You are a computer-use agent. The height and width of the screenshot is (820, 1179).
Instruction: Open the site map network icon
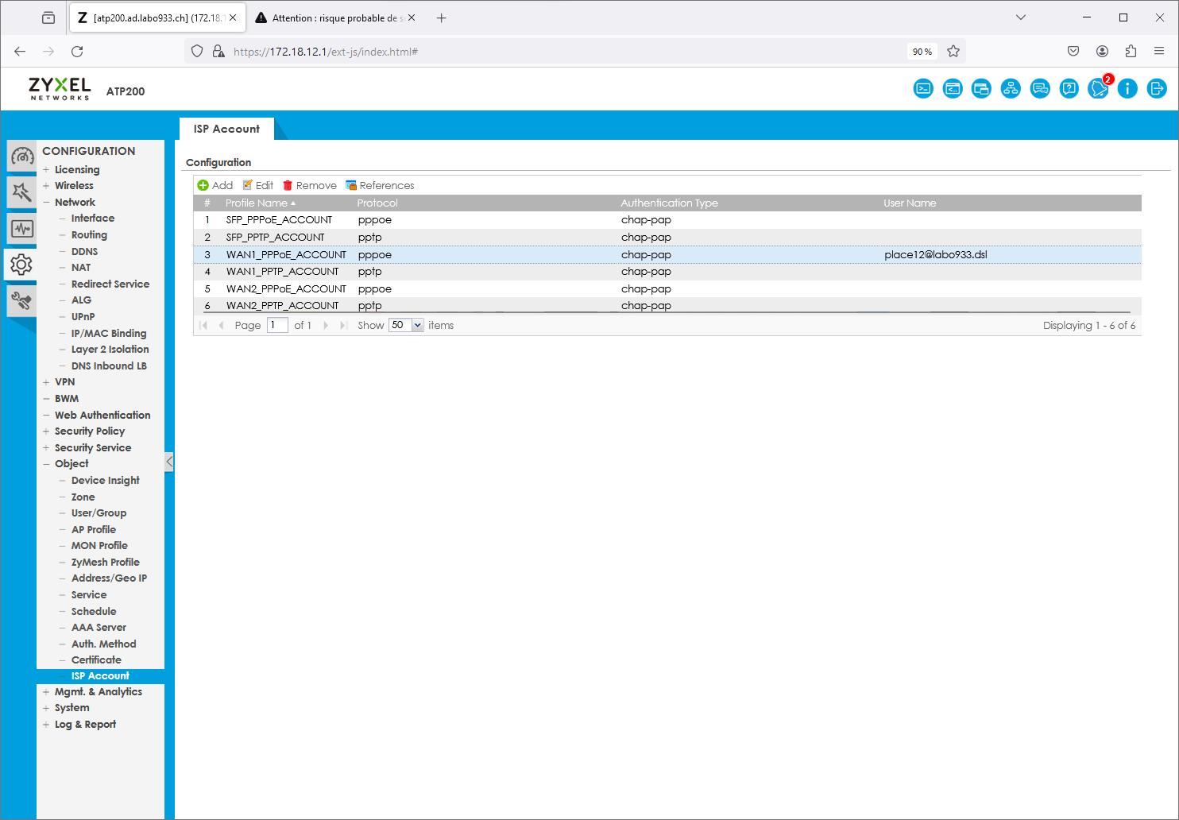1011,88
